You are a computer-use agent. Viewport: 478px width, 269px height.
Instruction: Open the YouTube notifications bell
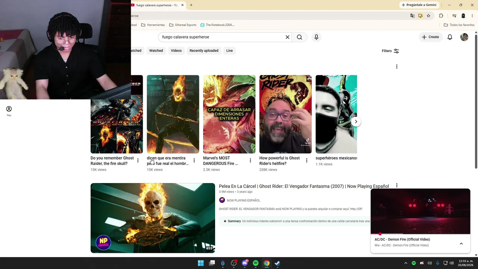(x=450, y=37)
